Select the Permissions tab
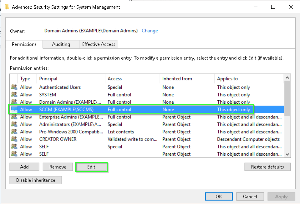 click(x=24, y=44)
